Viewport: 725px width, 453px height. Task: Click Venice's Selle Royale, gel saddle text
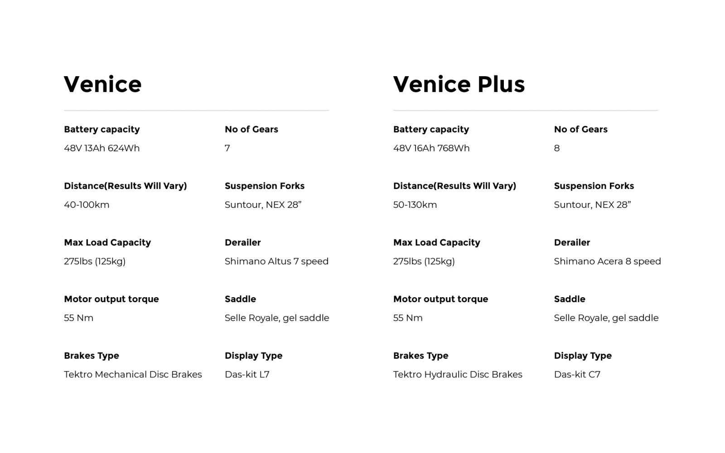[x=276, y=318]
